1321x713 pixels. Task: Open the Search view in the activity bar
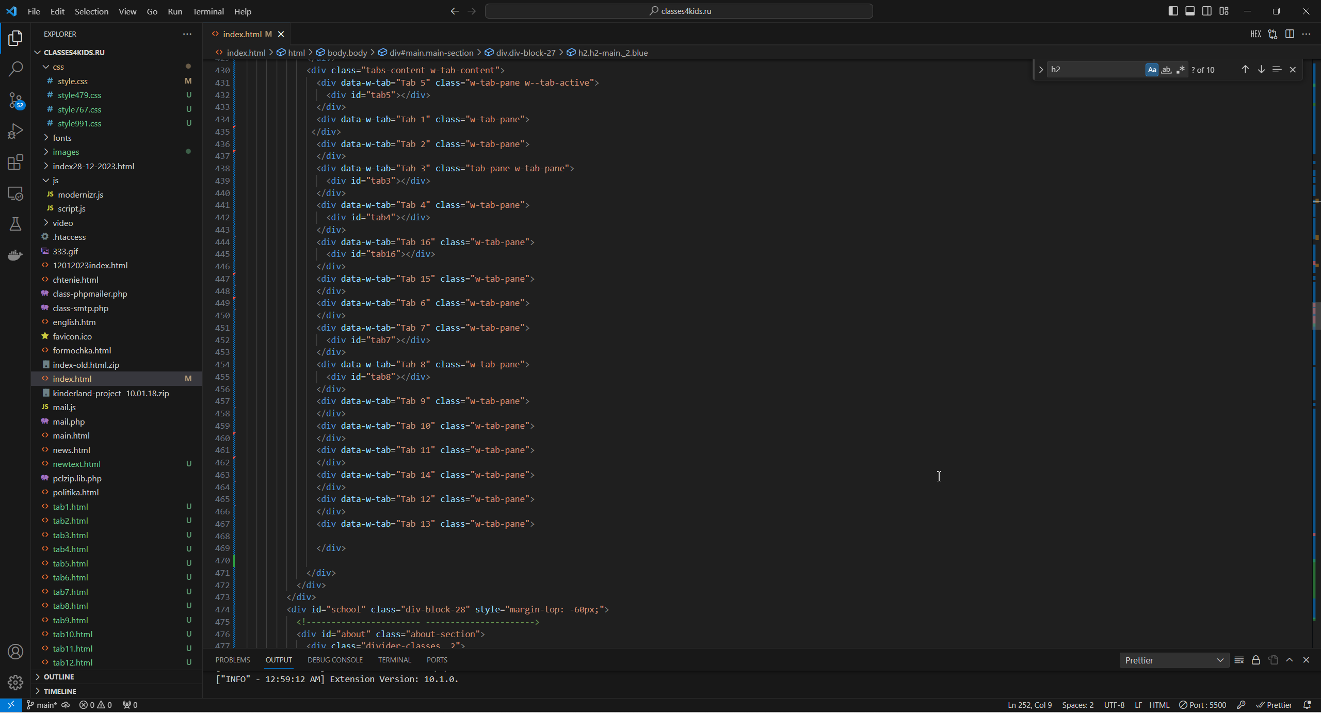[15, 69]
